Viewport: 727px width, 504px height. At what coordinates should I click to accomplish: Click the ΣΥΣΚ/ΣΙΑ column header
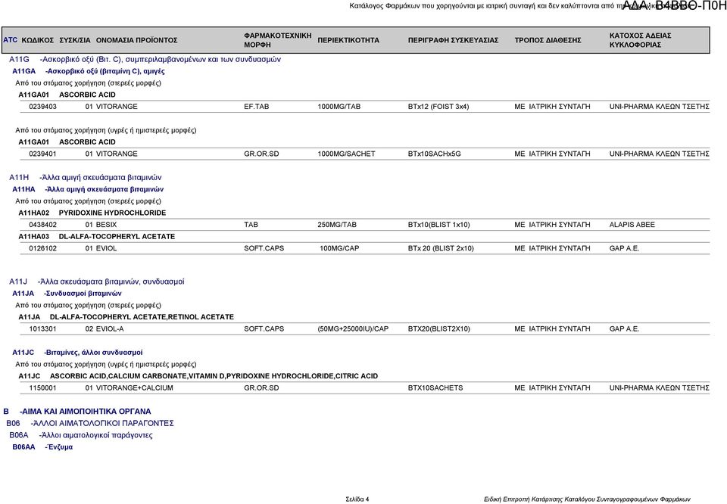75,40
